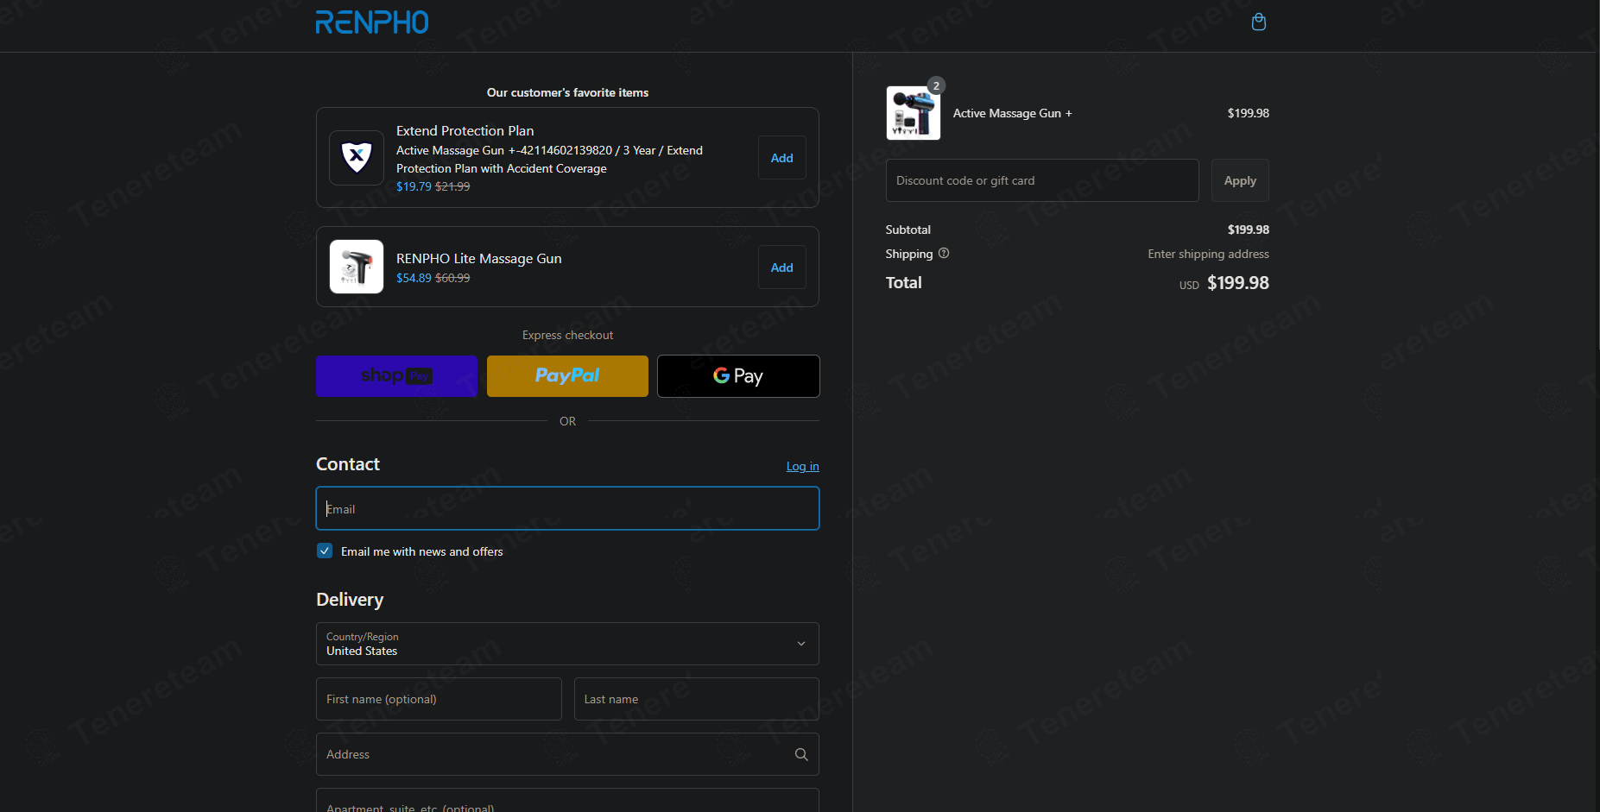The image size is (1600, 812).
Task: Focus the Email input field
Action: (x=567, y=508)
